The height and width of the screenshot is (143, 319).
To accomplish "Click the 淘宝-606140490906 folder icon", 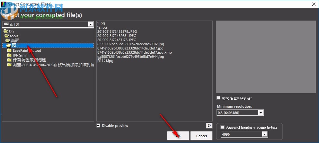I will click(x=9, y=65).
